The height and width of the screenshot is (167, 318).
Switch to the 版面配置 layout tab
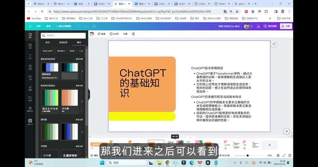pos(63,42)
